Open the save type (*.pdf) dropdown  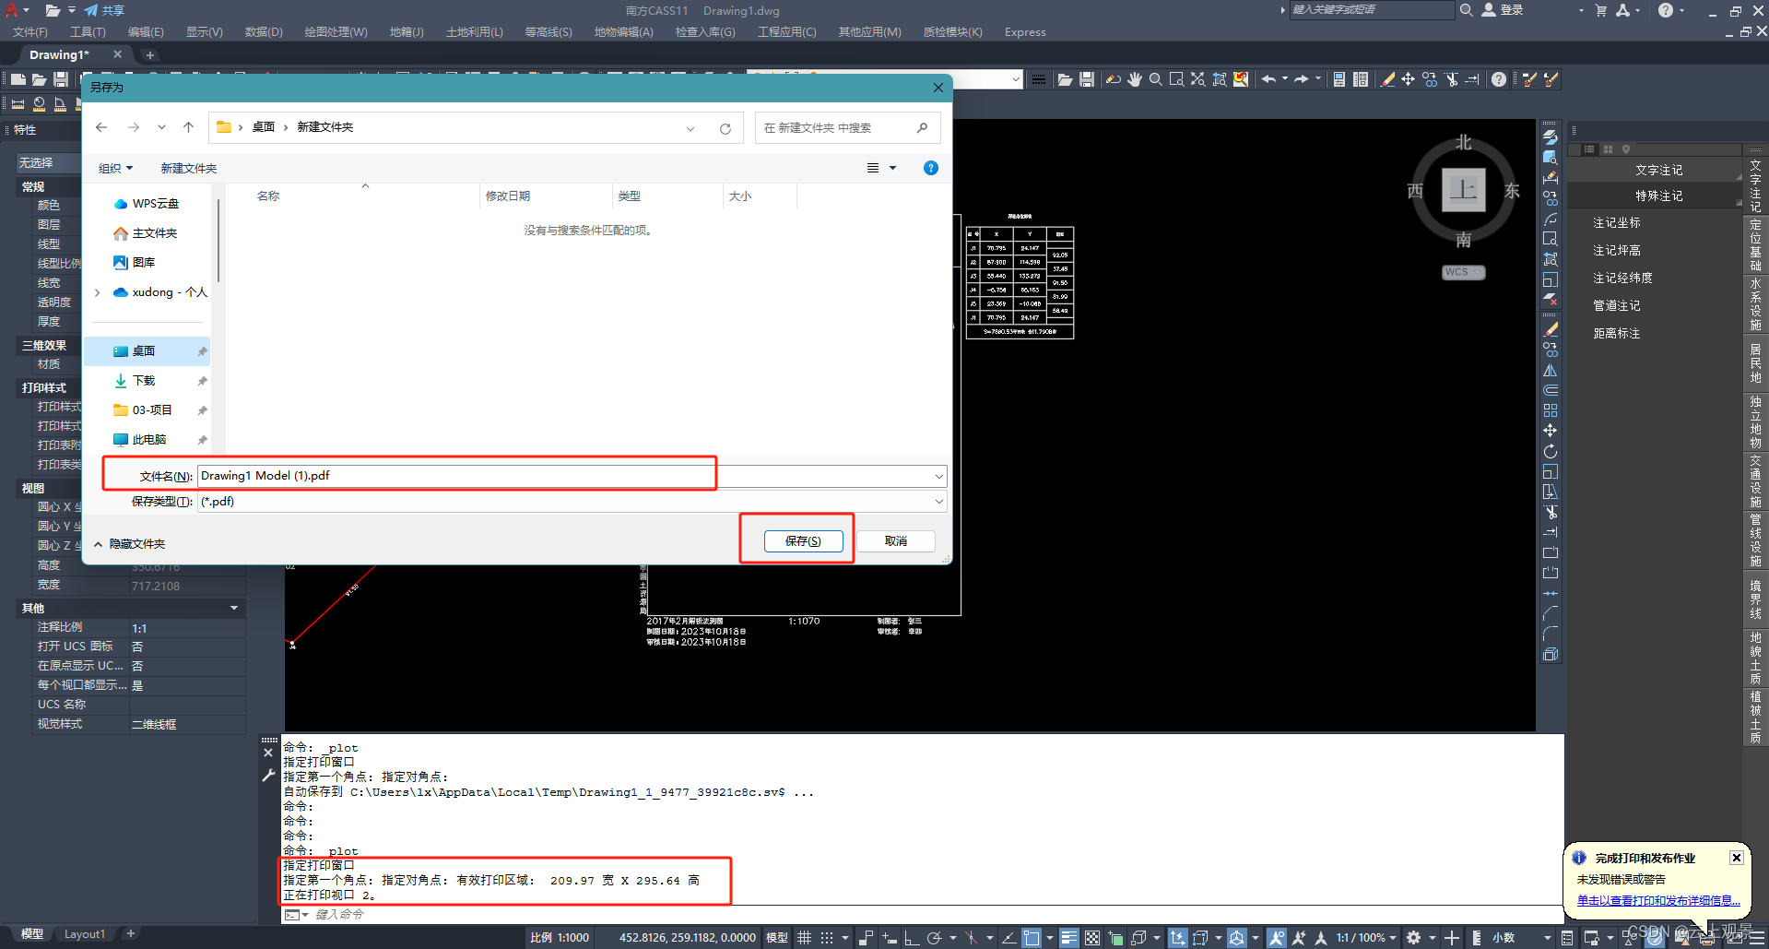tap(938, 502)
